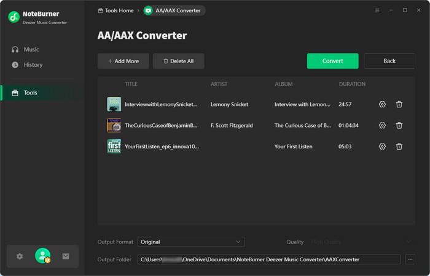Click album Your First Listen
Image resolution: width=430 pixels, height=276 pixels.
(294, 147)
